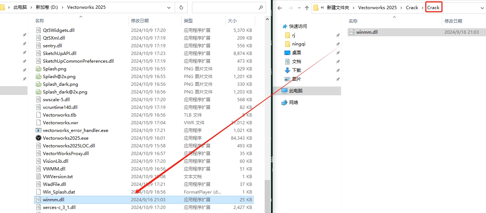486x213 pixels.
Task: Click the vectorworks_error_handler.exe icon
Action: click(x=39, y=130)
